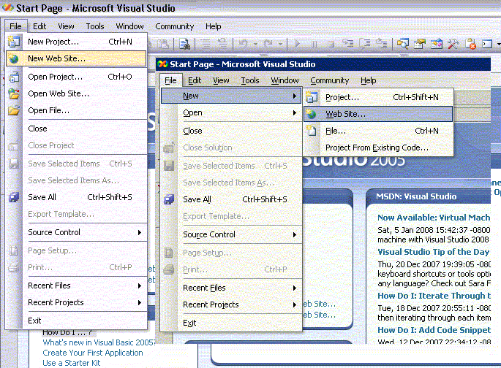Expand the Recent Projects arrow in the inner window menu
This screenshot has height=368, width=501.
[295, 305]
